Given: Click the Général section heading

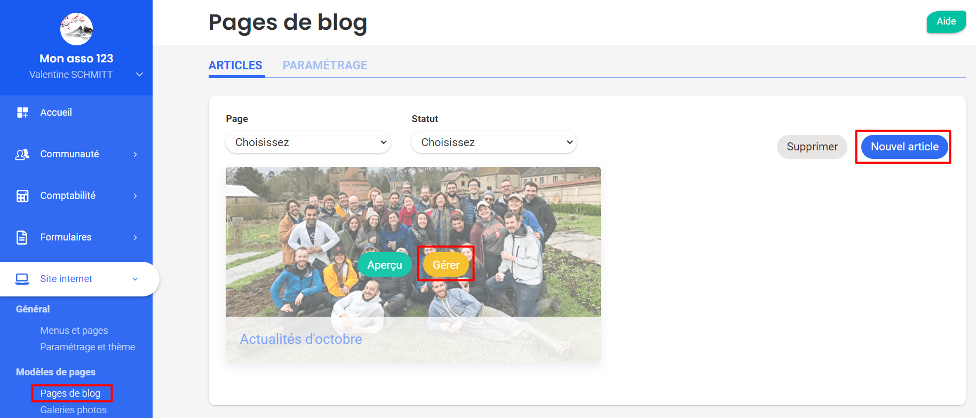Looking at the screenshot, I should (33, 309).
